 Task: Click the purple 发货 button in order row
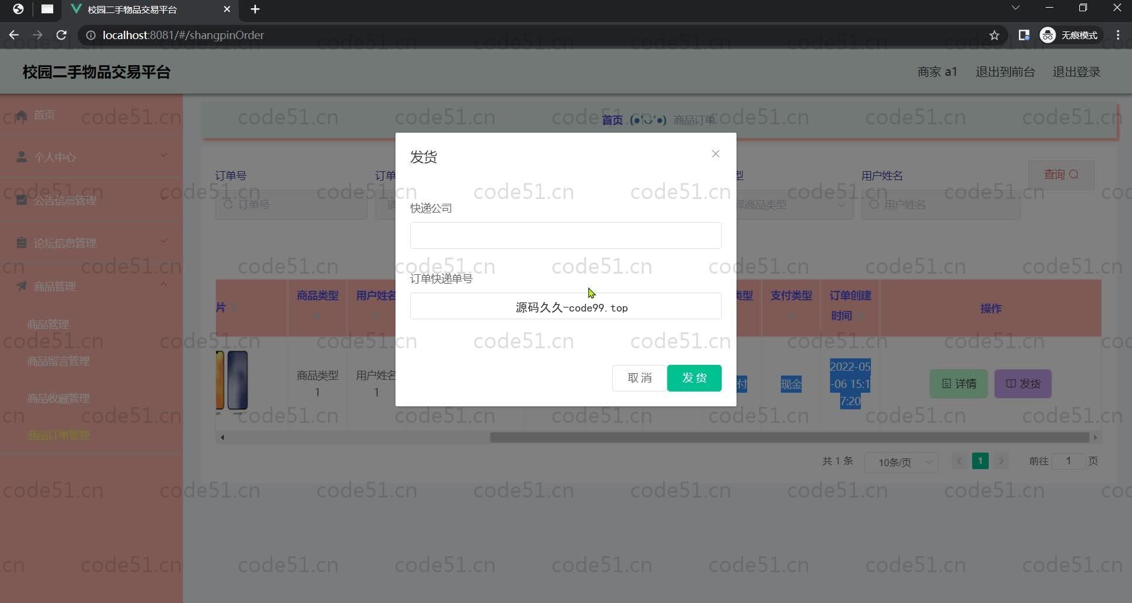tap(1023, 384)
